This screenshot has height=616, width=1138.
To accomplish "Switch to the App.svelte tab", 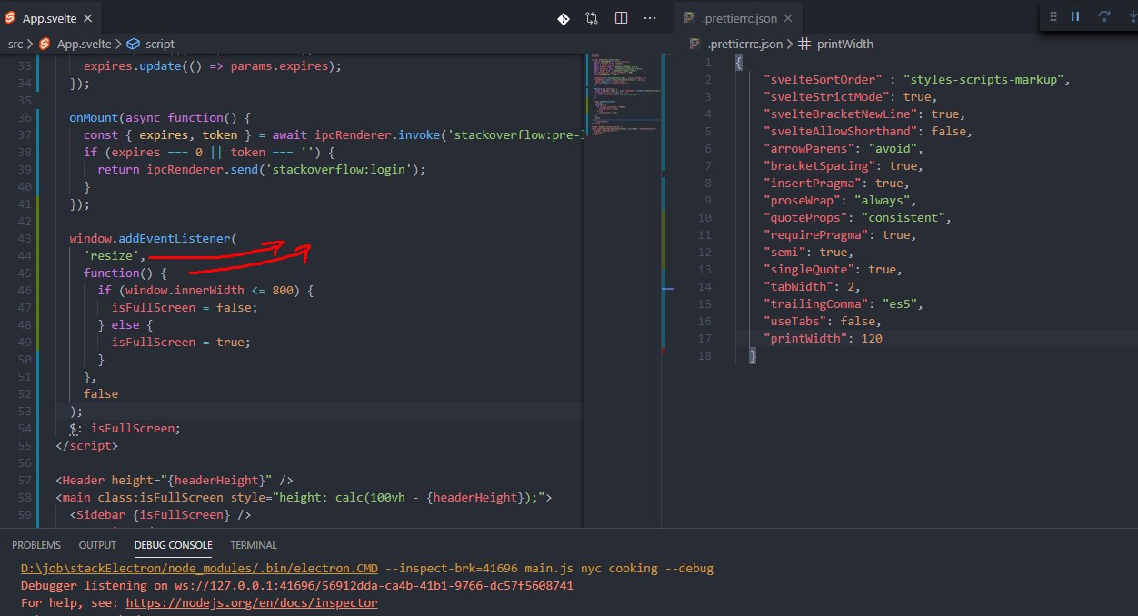I will coord(51,18).
